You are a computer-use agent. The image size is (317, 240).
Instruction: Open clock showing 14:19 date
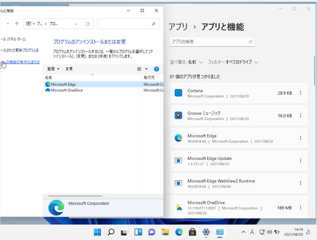click(294, 232)
